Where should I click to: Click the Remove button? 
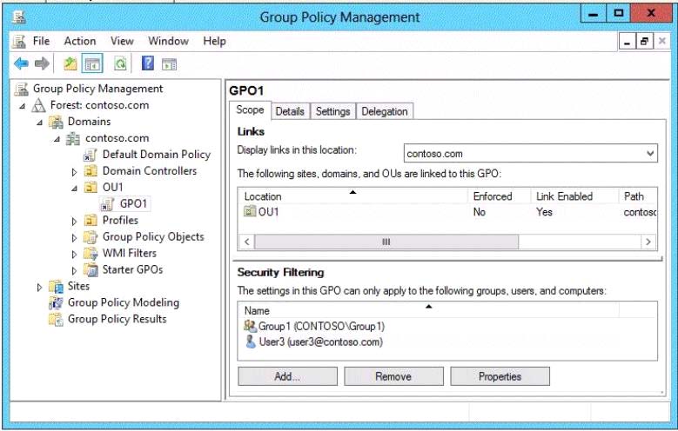[393, 376]
